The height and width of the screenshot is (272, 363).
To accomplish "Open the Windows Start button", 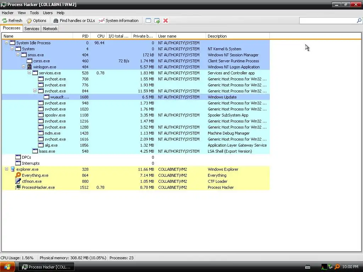I will (7, 267).
